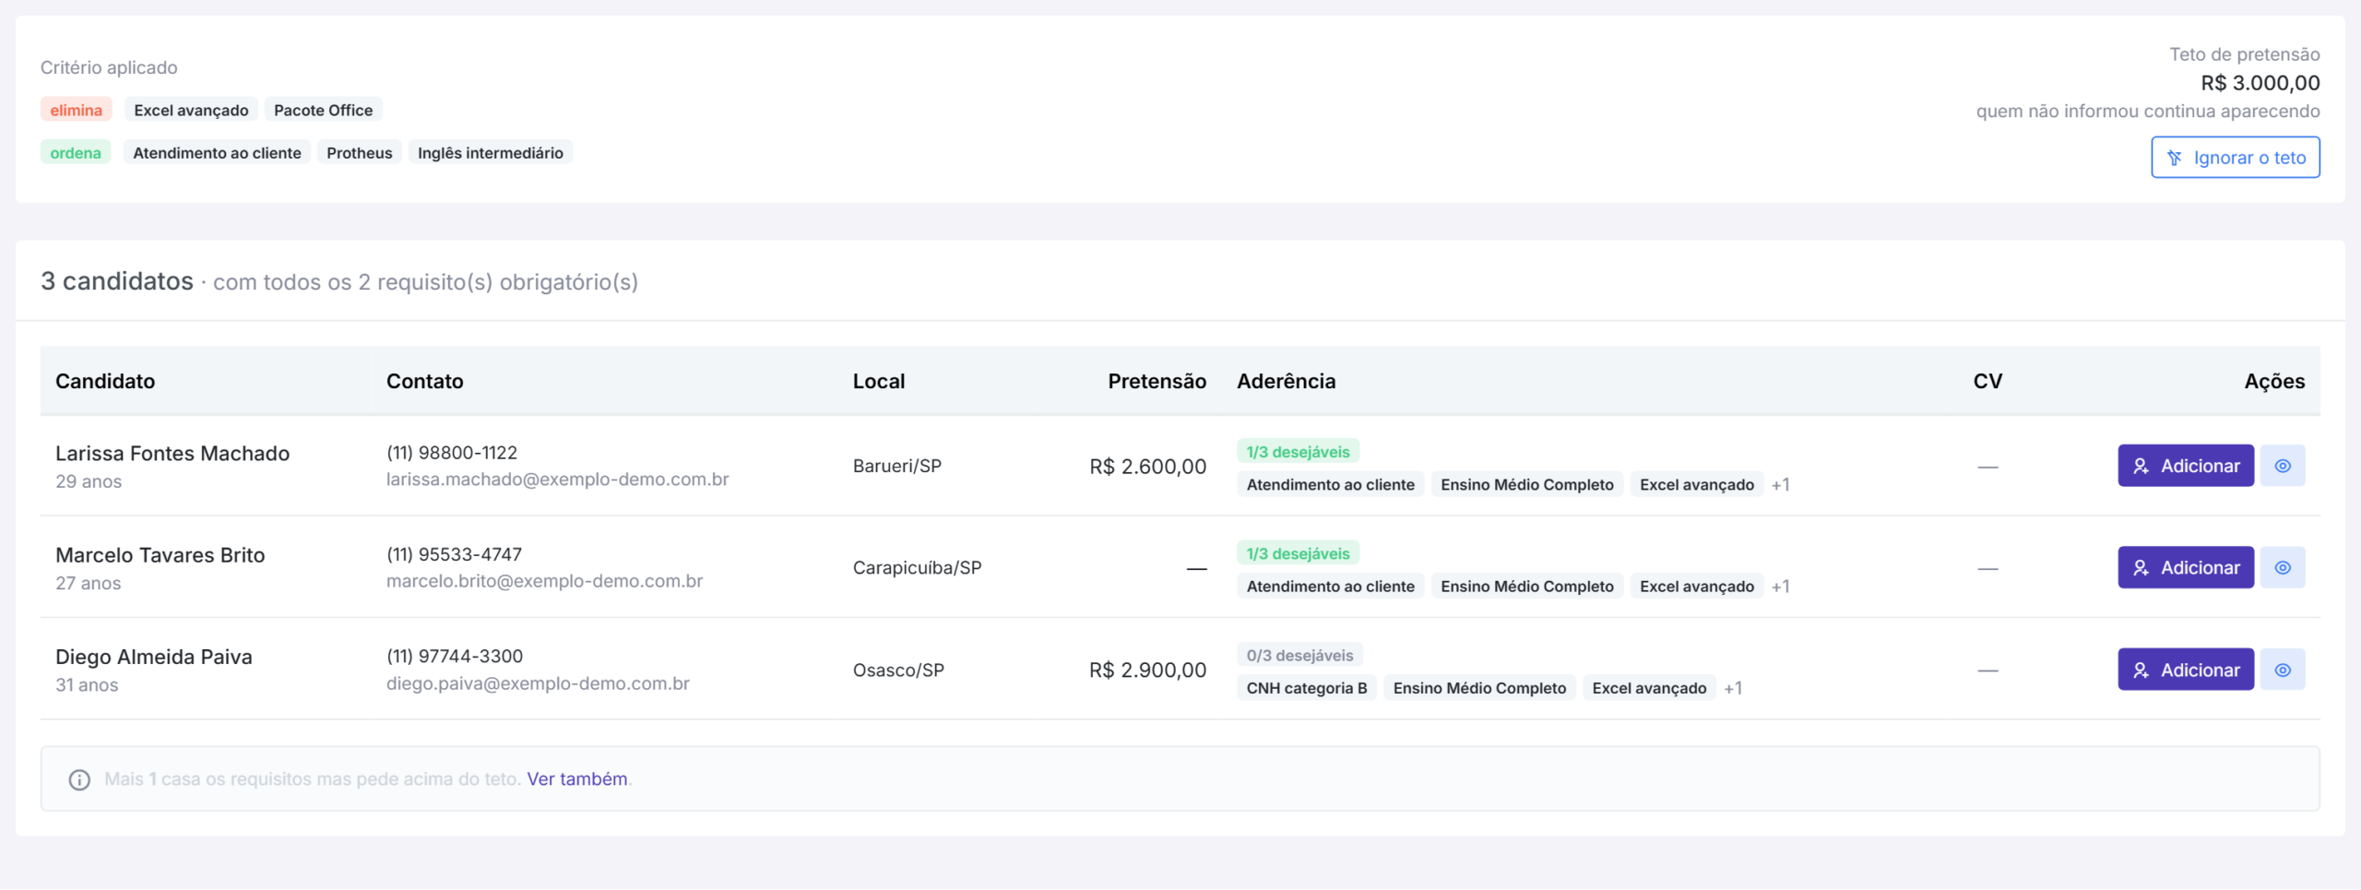Click 'Atendimento ao cliente' ordena criterion chip
2361x890 pixels.
click(217, 152)
